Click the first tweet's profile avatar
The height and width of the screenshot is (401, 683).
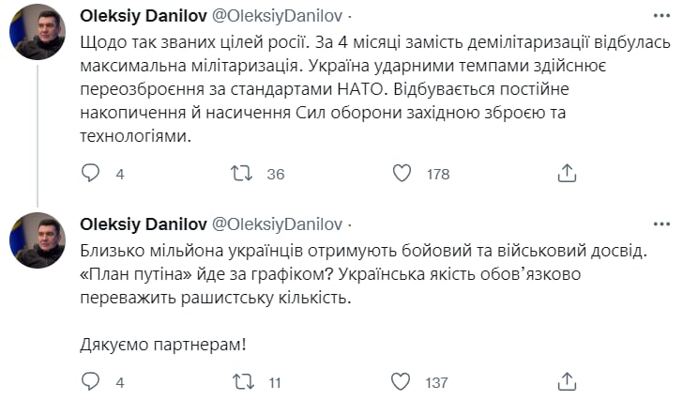pos(38,34)
